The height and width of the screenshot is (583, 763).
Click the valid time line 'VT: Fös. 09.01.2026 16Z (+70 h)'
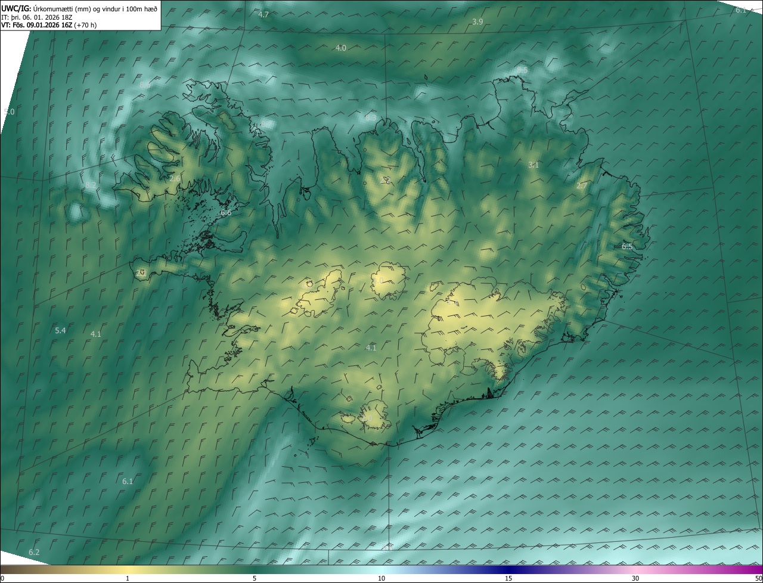click(48, 25)
